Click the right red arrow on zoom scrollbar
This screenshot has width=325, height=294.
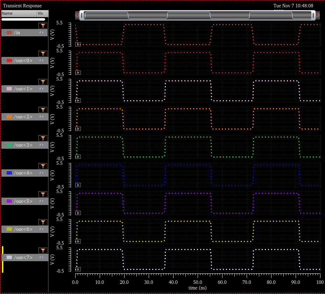click(x=317, y=15)
